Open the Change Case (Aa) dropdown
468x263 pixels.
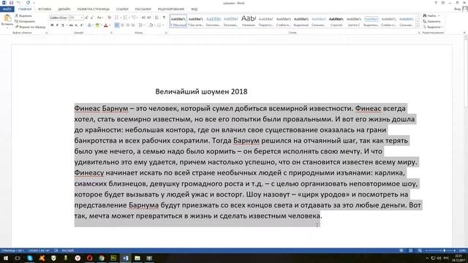click(x=100, y=18)
